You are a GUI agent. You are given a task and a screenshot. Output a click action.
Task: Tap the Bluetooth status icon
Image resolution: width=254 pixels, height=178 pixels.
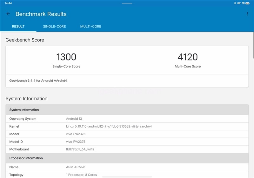click(x=235, y=3)
